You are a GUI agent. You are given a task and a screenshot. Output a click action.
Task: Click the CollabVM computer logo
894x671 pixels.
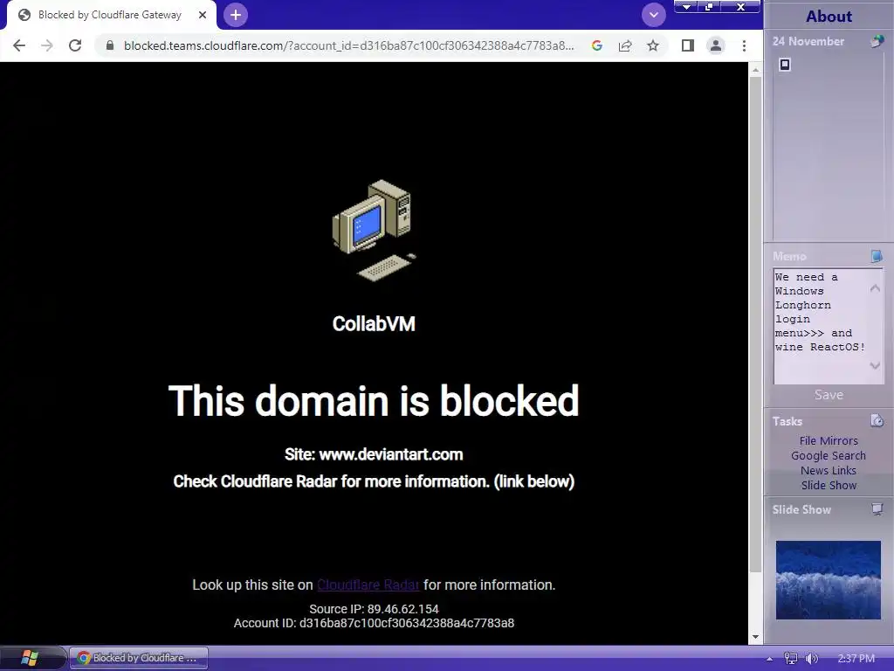[x=374, y=230]
